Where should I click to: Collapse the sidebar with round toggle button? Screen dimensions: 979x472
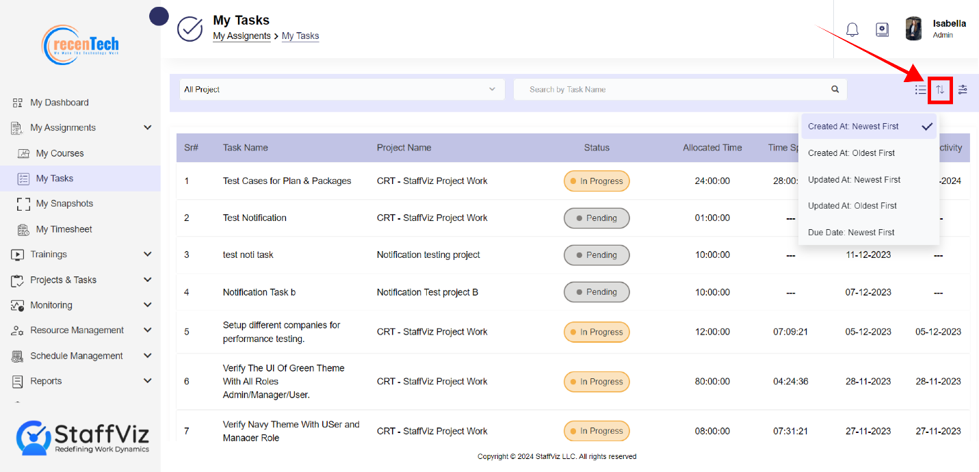click(x=159, y=16)
